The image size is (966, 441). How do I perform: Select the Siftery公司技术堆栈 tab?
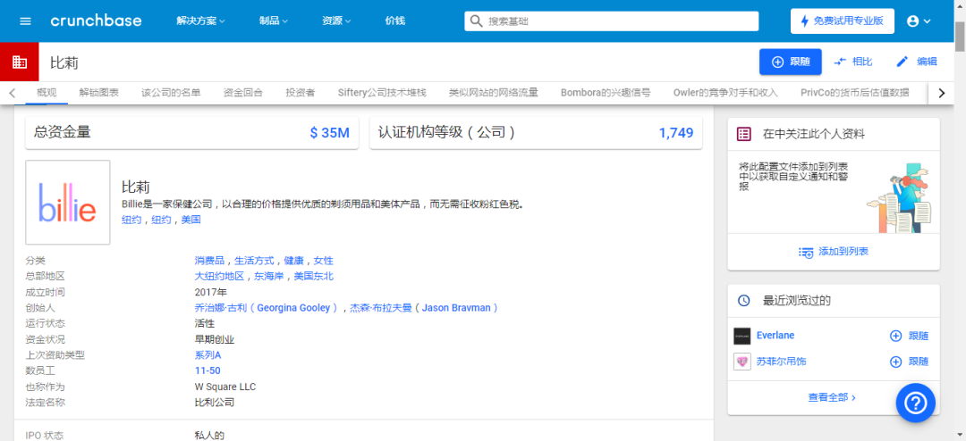[382, 93]
